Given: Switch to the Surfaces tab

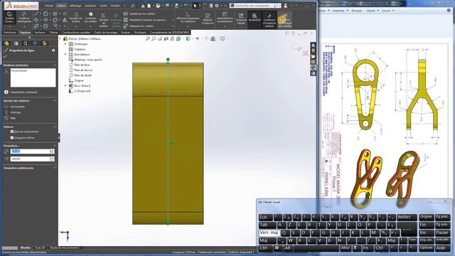Looking at the screenshot, I should [x=40, y=33].
